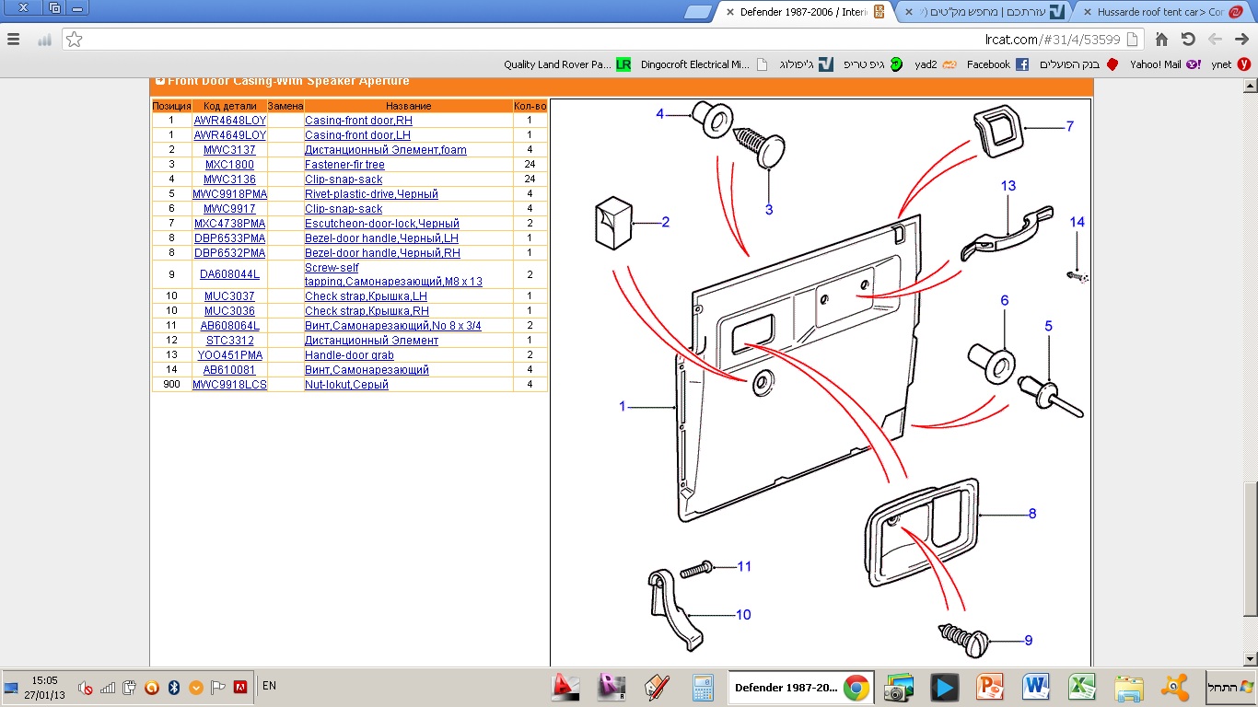Collapse the Front Door Casing section header
The width and height of the screenshot is (1258, 707).
160,81
